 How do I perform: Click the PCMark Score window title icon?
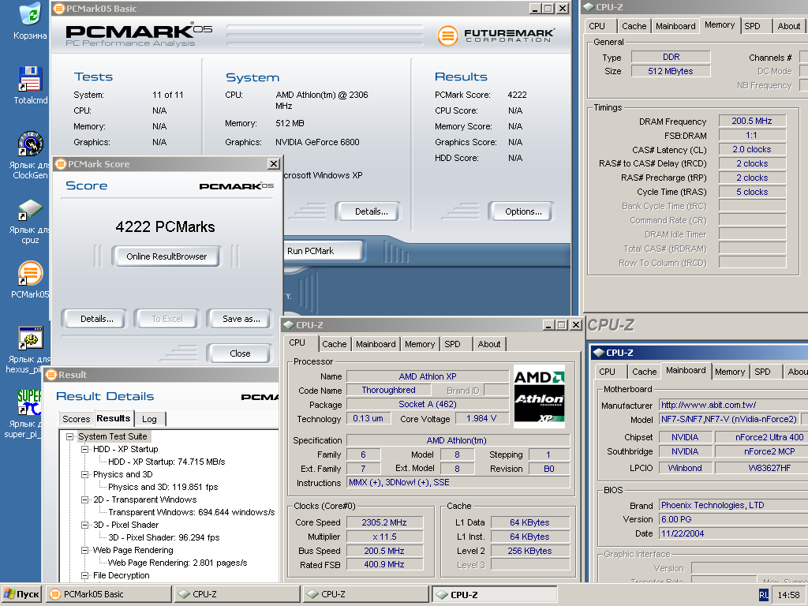point(61,164)
